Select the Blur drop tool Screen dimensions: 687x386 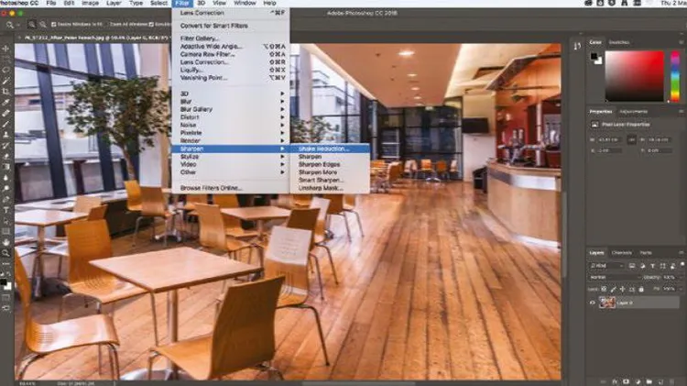pyautogui.click(x=5, y=178)
